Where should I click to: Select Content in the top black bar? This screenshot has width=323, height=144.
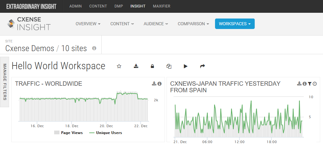click(98, 6)
